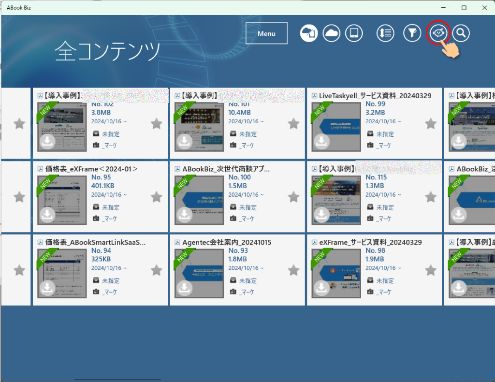The width and height of the screenshot is (495, 382).
Task: Click the 全コンテンツ heading
Action: click(x=107, y=50)
